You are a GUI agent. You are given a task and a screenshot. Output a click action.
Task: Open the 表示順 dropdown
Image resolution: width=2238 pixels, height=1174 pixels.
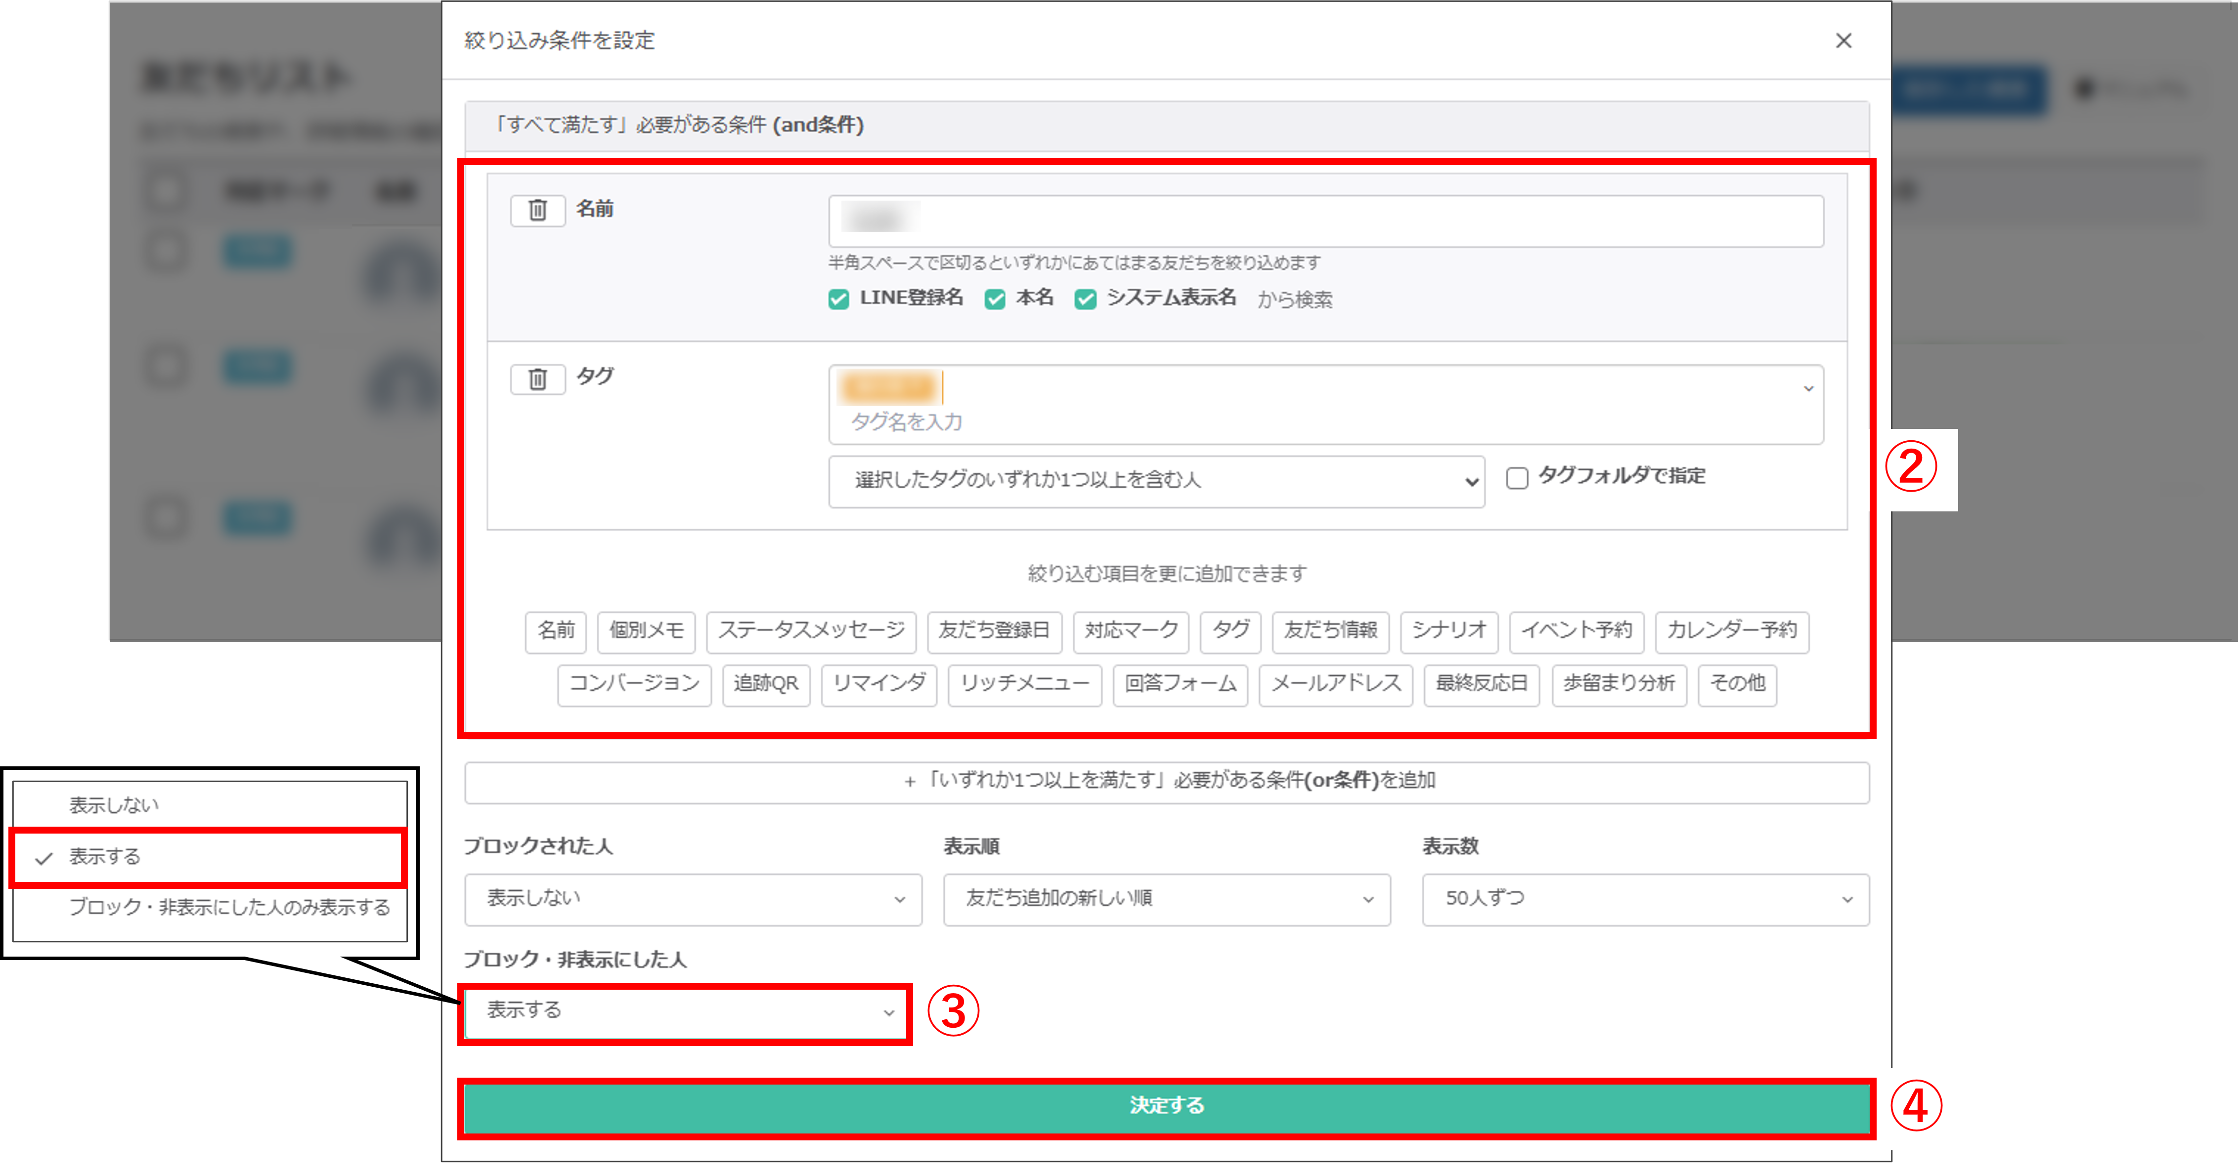pyautogui.click(x=1166, y=899)
